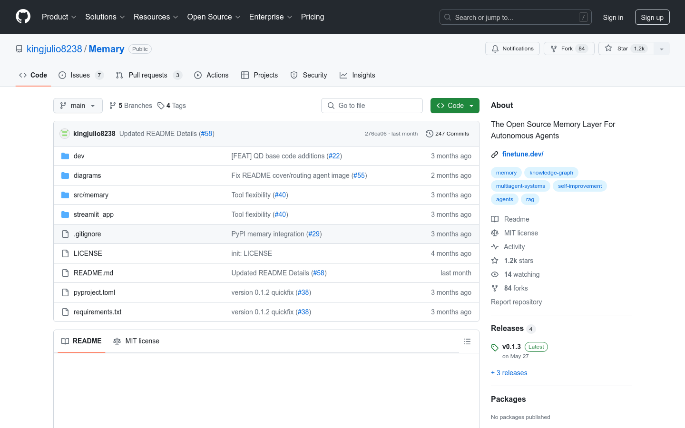This screenshot has width=685, height=428.
Task: Open the main branch selector dropdown
Action: point(78,106)
